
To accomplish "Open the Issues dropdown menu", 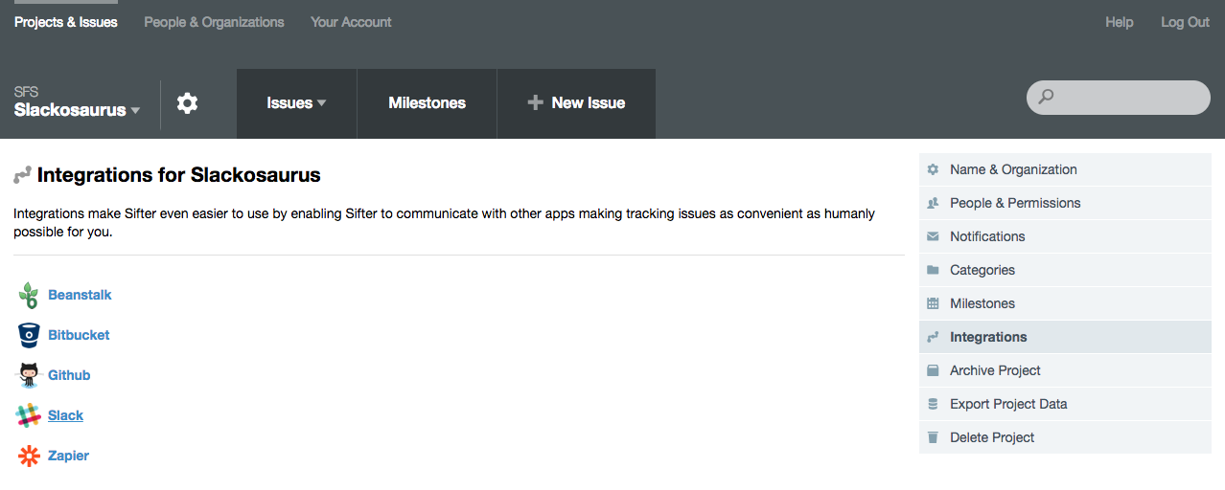I will tap(296, 103).
